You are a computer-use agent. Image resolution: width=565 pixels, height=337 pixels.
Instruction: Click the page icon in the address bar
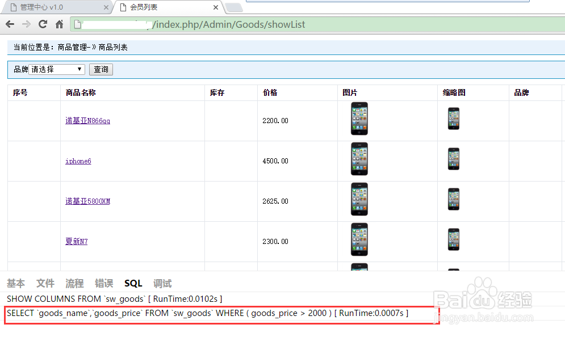[77, 24]
